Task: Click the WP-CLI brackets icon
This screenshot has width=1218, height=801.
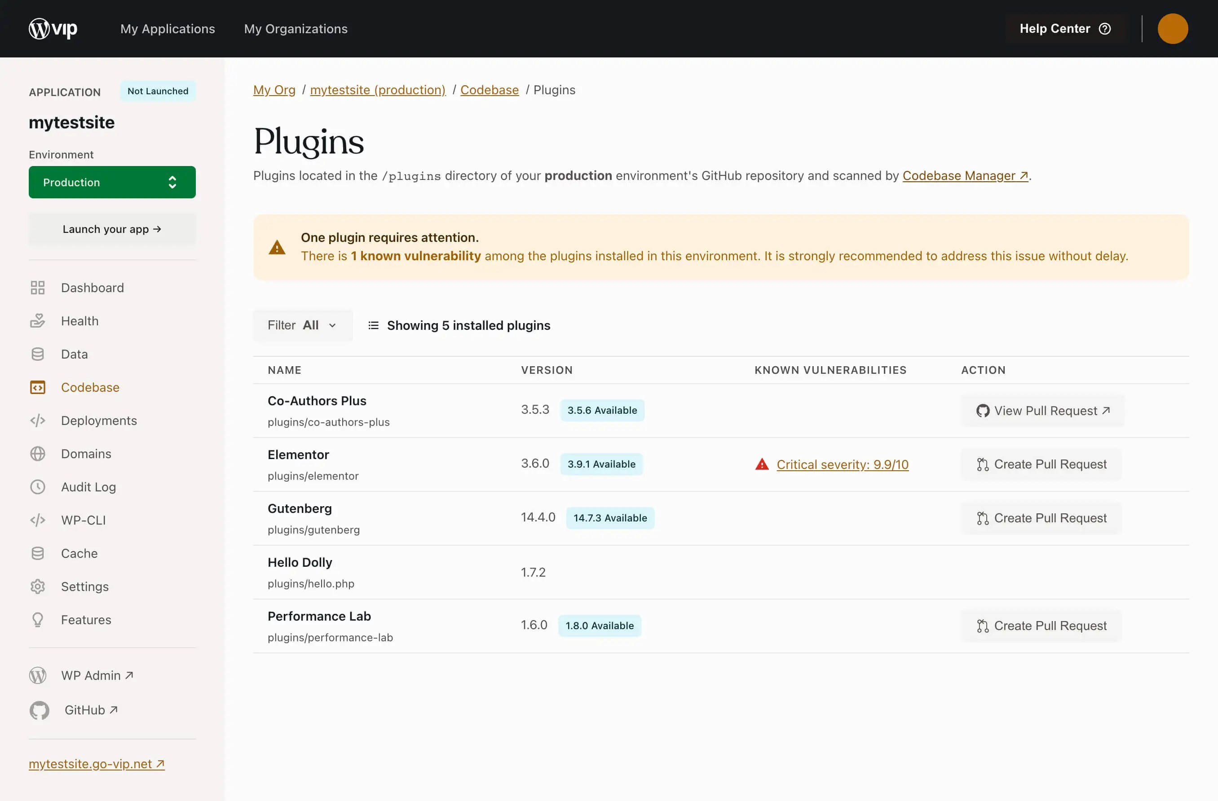Action: coord(37,520)
